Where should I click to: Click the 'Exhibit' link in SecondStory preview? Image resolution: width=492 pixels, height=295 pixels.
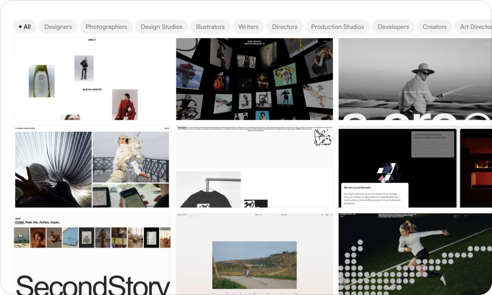[20, 222]
